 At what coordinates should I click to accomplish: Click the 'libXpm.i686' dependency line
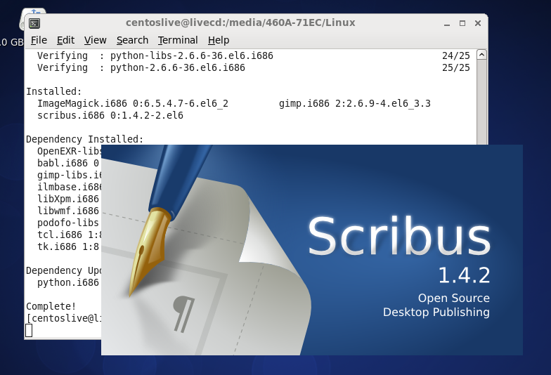tap(68, 199)
